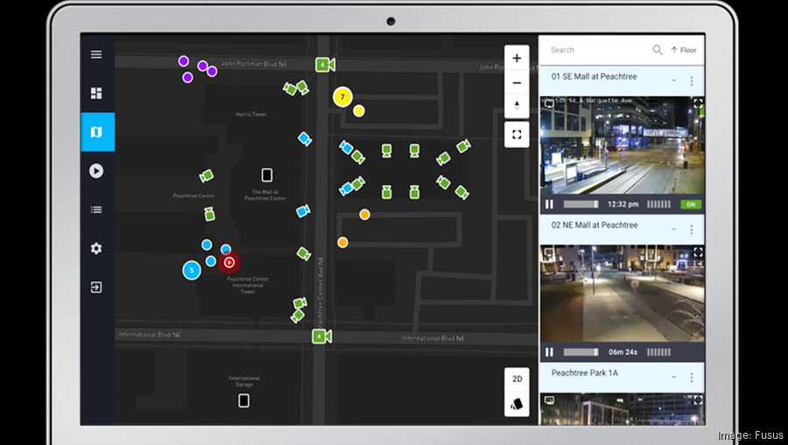This screenshot has height=445, width=788.
Task: Open the dashboard grid view
Action: point(96,93)
